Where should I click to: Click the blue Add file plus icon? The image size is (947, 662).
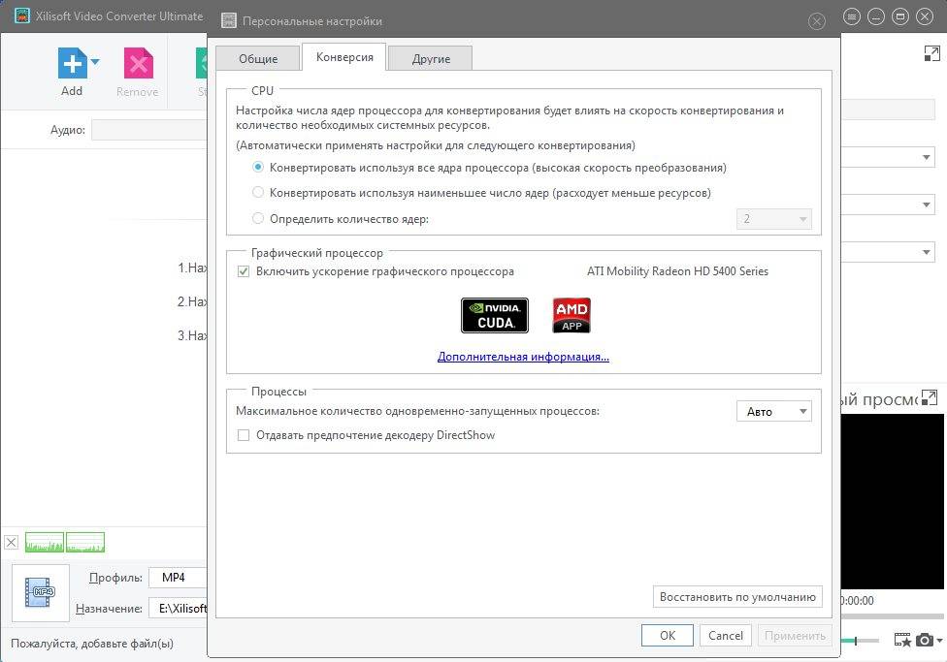pos(72,65)
